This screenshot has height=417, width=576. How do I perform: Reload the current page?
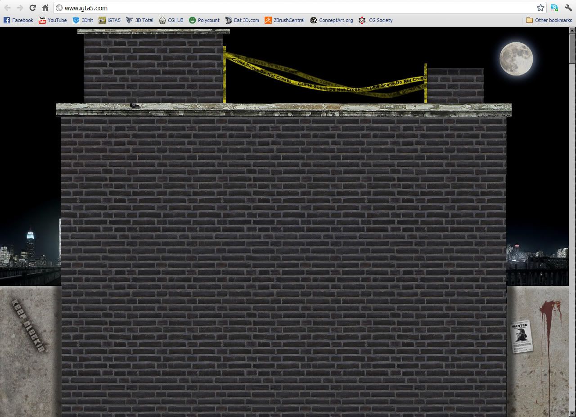click(x=32, y=8)
